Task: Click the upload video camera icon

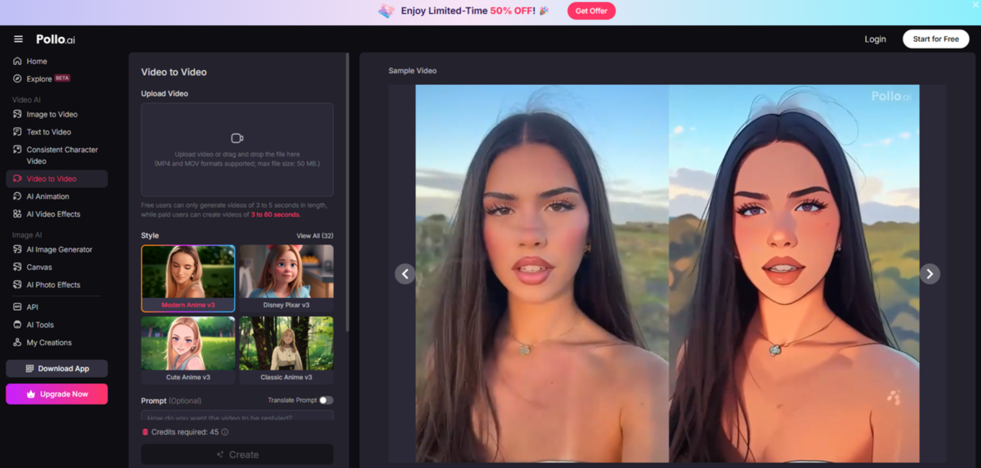Action: click(237, 138)
